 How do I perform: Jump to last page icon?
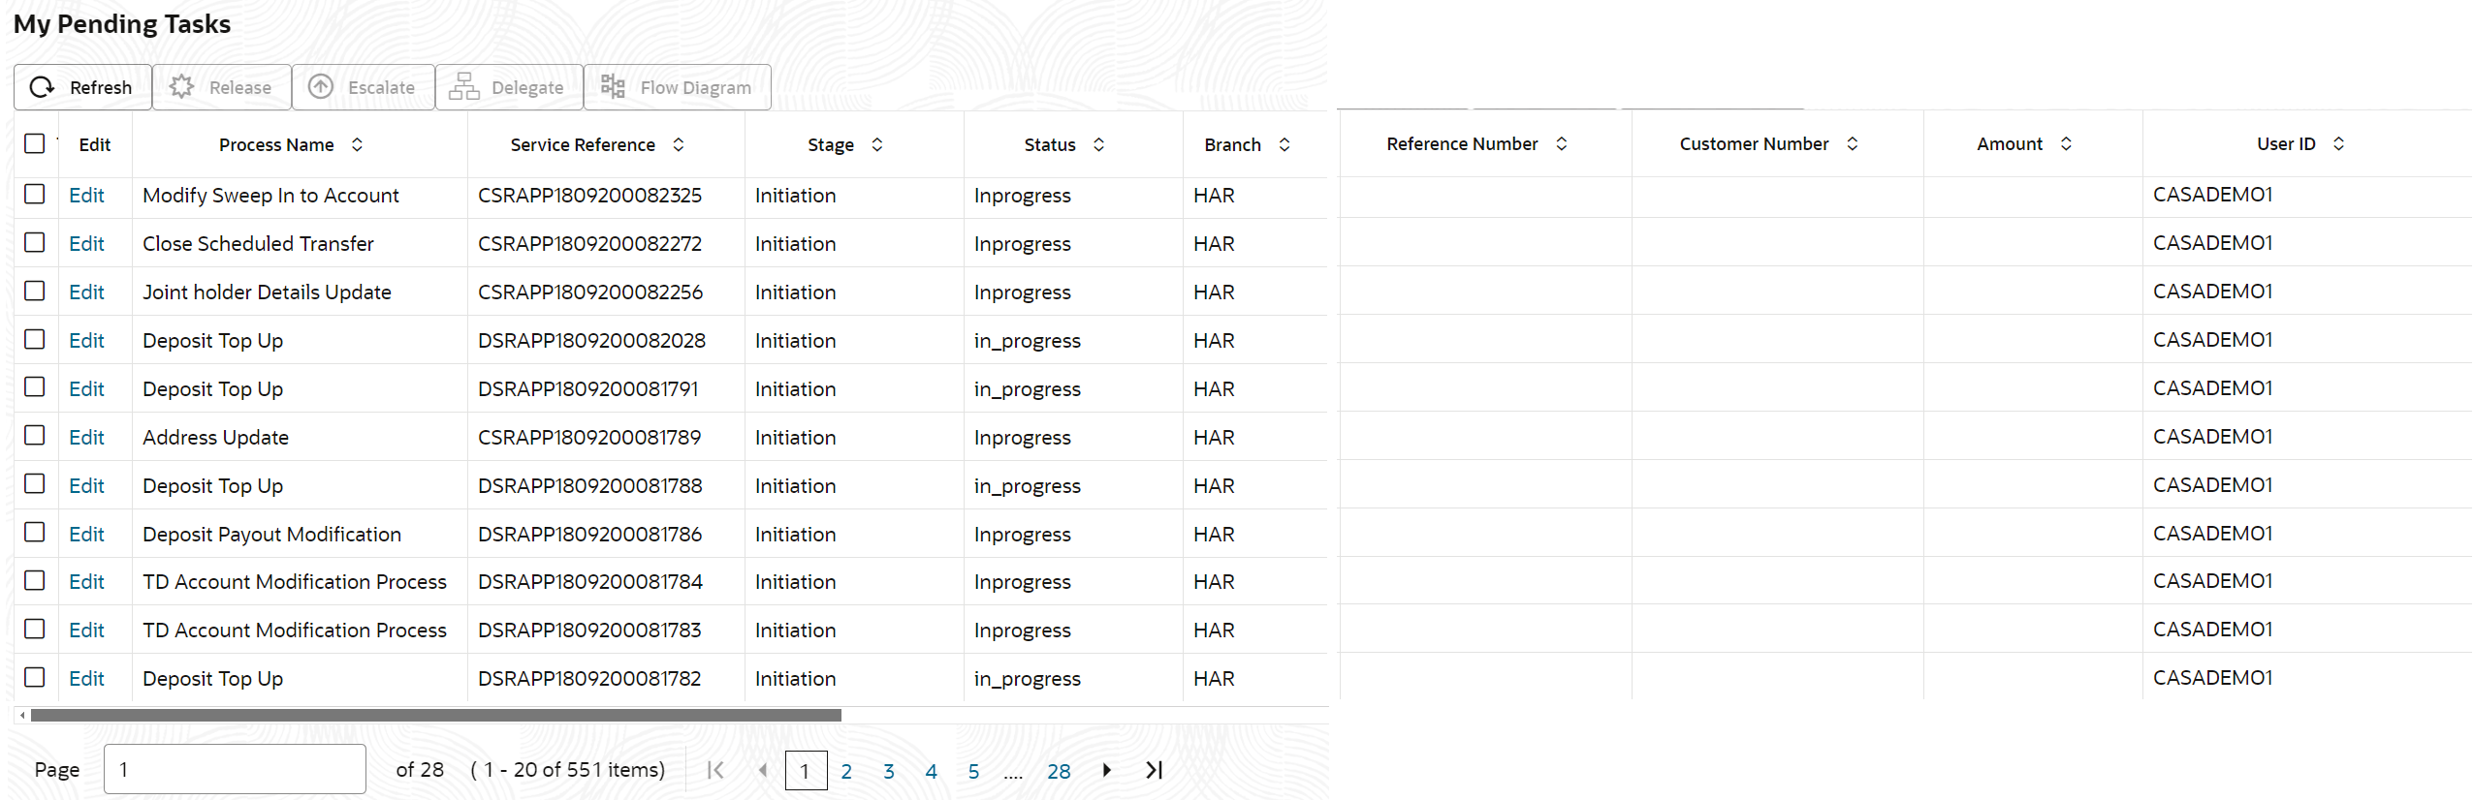pos(1154,770)
